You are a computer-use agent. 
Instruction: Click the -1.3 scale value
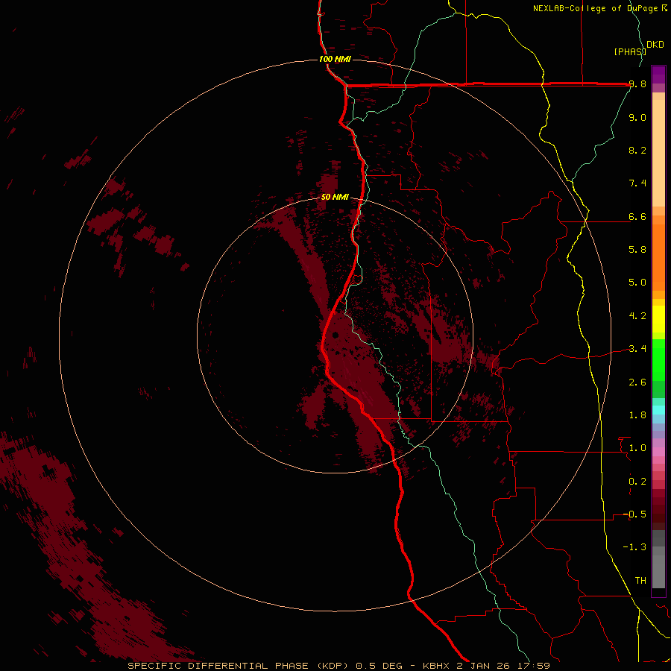pos(634,547)
